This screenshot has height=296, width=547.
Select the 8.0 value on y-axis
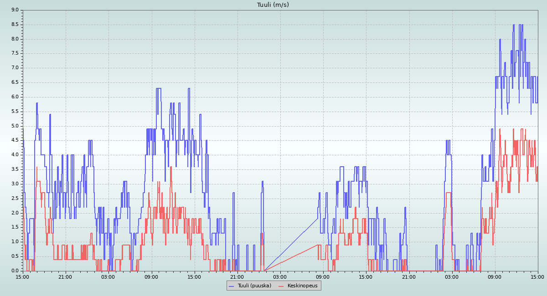[x=15, y=39]
